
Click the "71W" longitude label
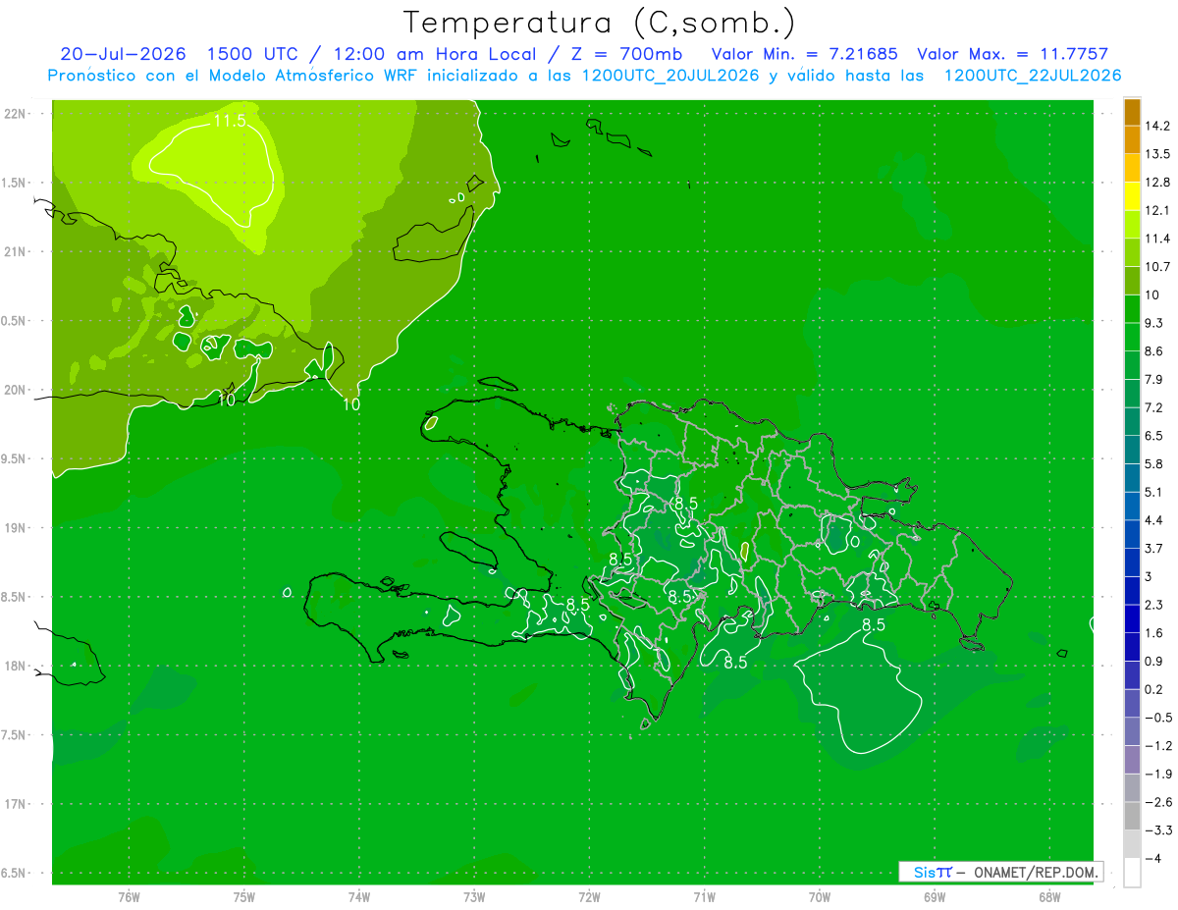[704, 896]
